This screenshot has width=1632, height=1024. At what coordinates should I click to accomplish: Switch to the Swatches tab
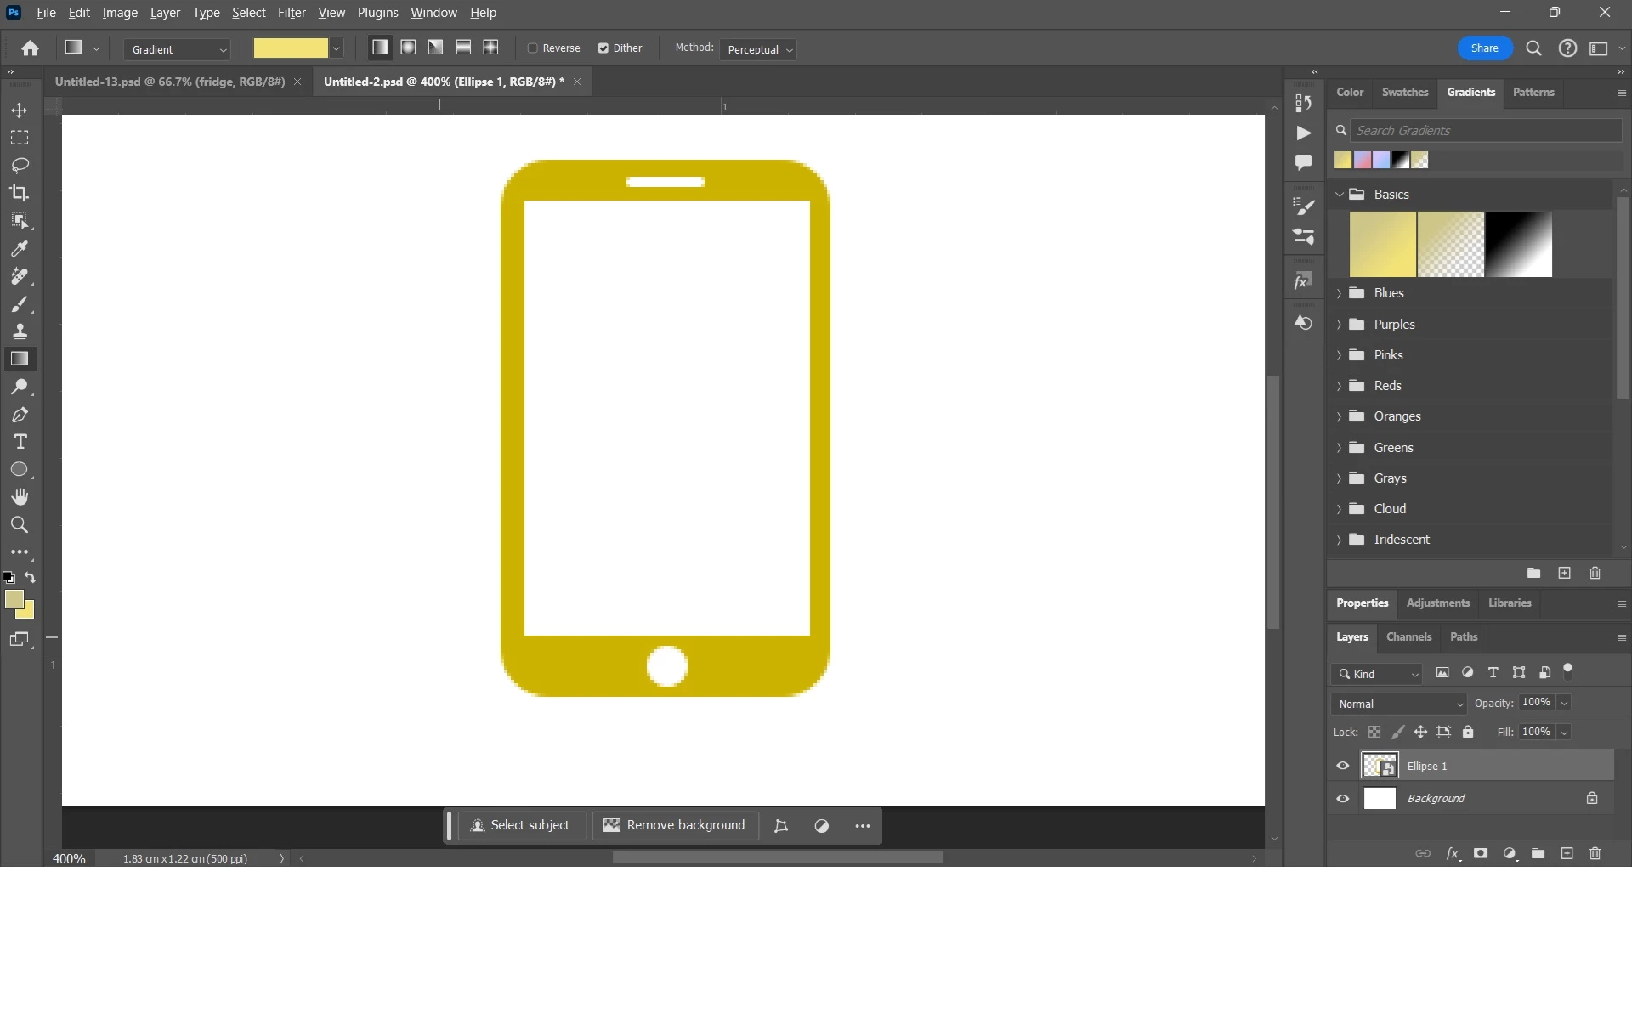1404,92
